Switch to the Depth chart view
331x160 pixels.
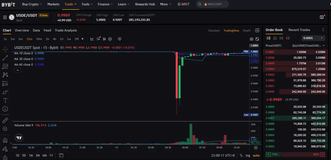246,31
